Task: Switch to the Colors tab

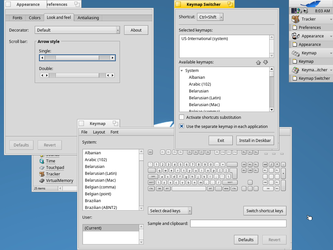Action: point(34,18)
